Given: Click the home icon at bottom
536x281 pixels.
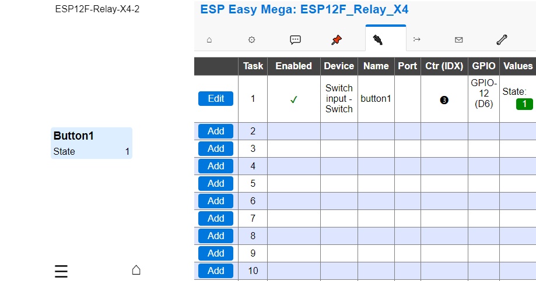Looking at the screenshot, I should (136, 270).
